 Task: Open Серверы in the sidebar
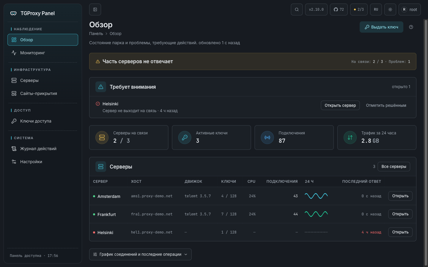click(x=43, y=80)
